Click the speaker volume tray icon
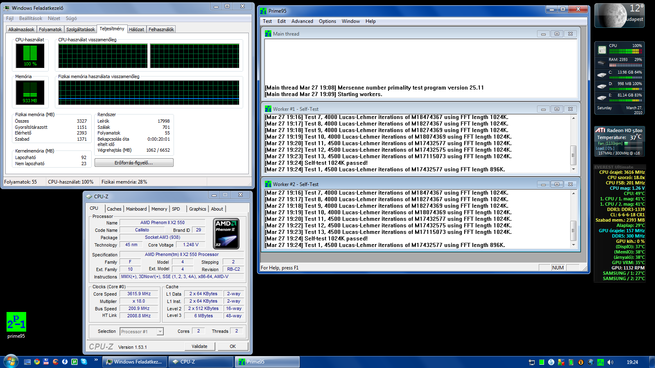The image size is (655, 368). coord(610,362)
